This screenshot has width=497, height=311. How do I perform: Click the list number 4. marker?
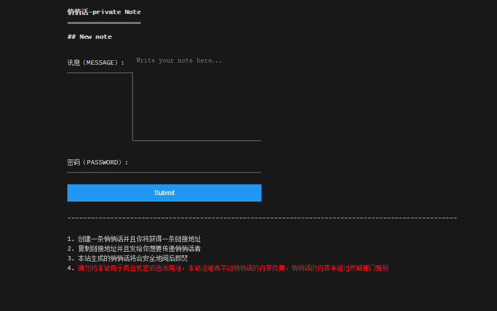[x=71, y=268]
